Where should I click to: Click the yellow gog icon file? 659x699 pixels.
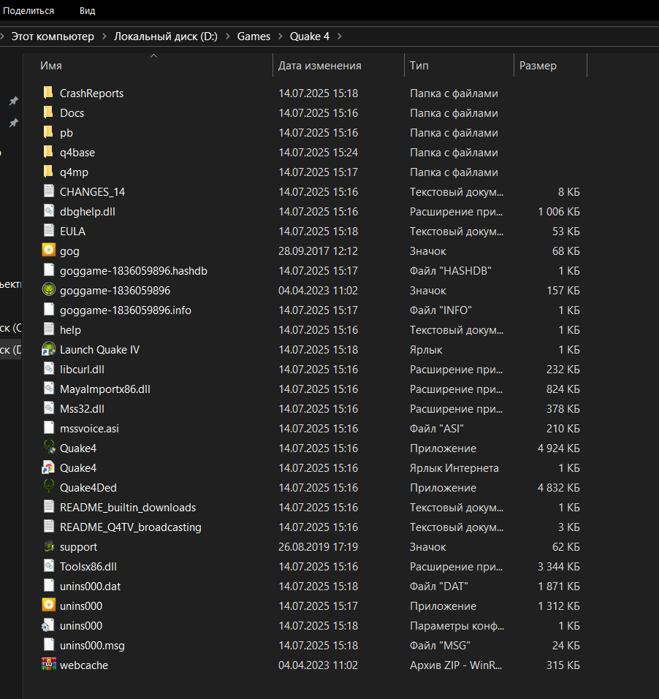click(49, 250)
